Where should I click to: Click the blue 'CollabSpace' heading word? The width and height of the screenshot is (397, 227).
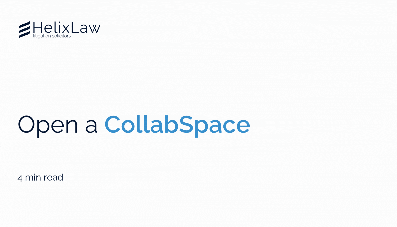click(177, 125)
